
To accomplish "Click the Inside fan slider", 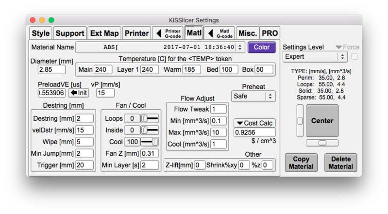I will click(x=150, y=130).
